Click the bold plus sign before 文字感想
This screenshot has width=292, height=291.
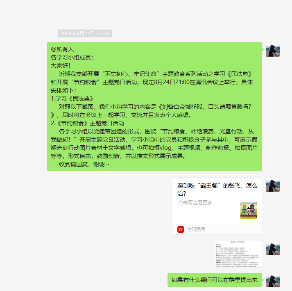pos(105,148)
